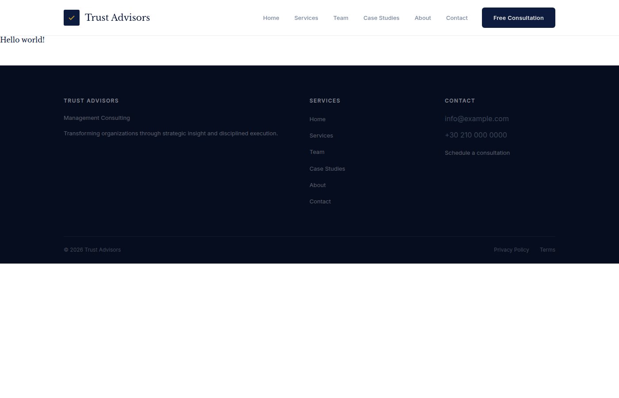
Task: Go to Home in the top navigation
Action: (x=271, y=18)
